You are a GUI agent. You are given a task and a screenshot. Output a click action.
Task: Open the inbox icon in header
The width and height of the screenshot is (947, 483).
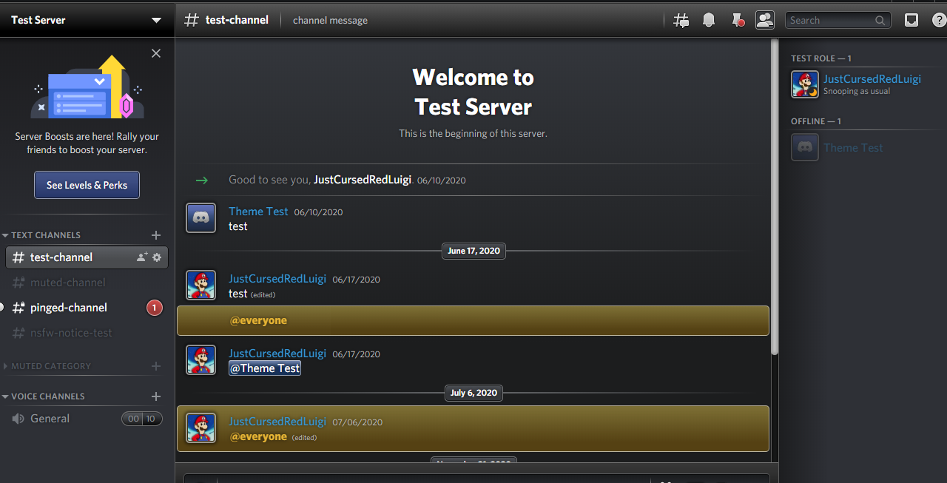[911, 21]
